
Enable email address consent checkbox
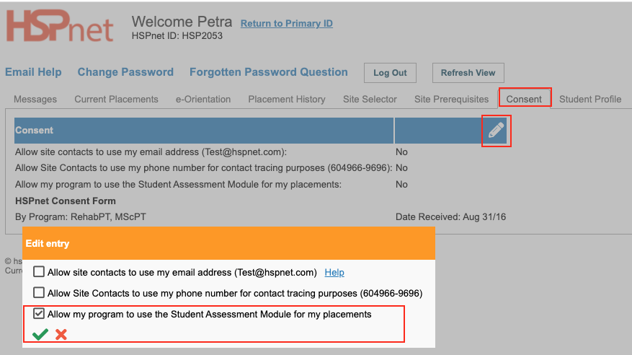coord(39,271)
